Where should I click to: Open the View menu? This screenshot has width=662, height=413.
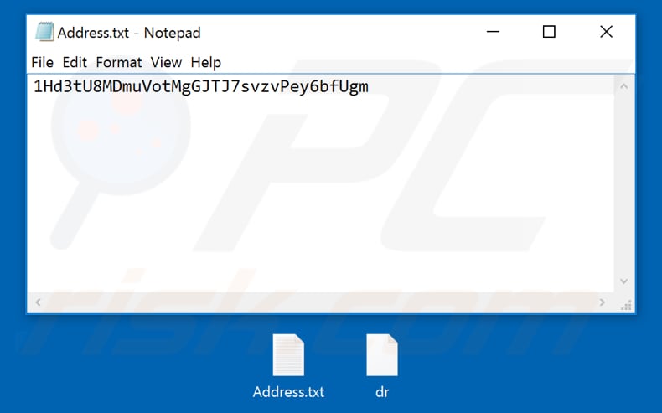166,63
